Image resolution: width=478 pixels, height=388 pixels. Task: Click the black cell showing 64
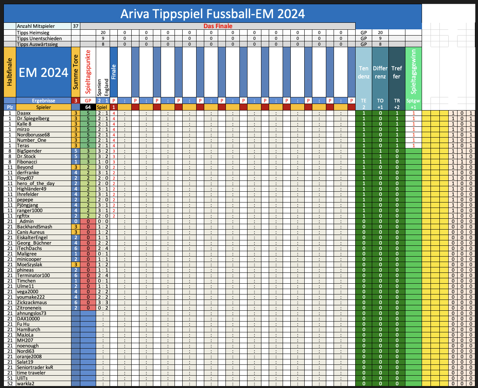(88, 107)
